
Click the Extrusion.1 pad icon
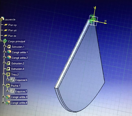[x=9, y=46]
